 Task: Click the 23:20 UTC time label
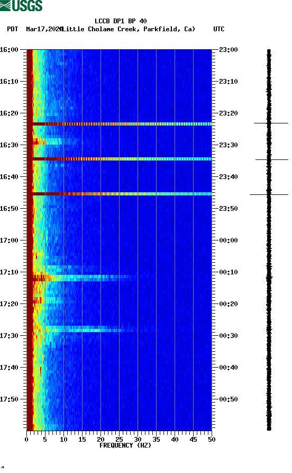click(229, 113)
